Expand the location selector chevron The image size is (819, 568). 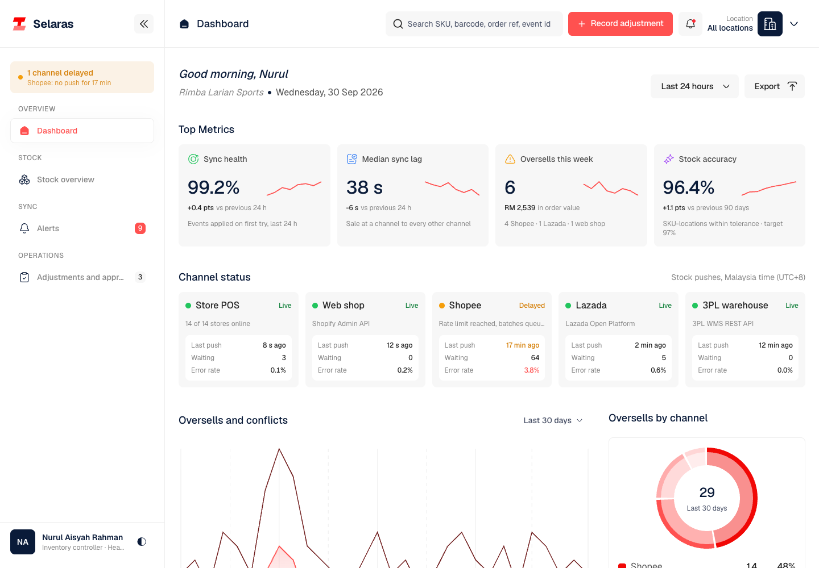point(794,24)
